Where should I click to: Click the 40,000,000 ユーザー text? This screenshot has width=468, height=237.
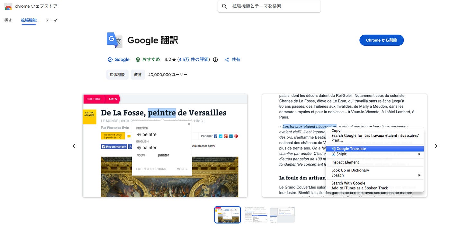(168, 75)
